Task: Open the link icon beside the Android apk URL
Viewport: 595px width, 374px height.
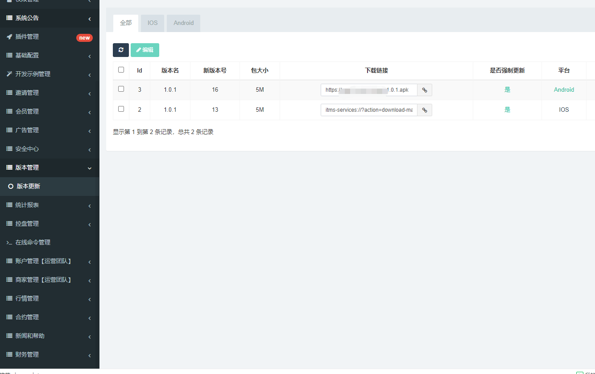Action: coord(424,89)
